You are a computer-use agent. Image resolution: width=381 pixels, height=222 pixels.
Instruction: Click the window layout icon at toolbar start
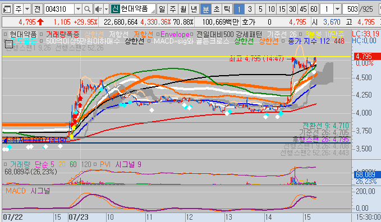(7, 9)
